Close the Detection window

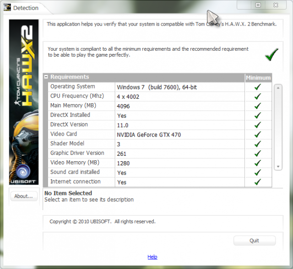[276, 5]
